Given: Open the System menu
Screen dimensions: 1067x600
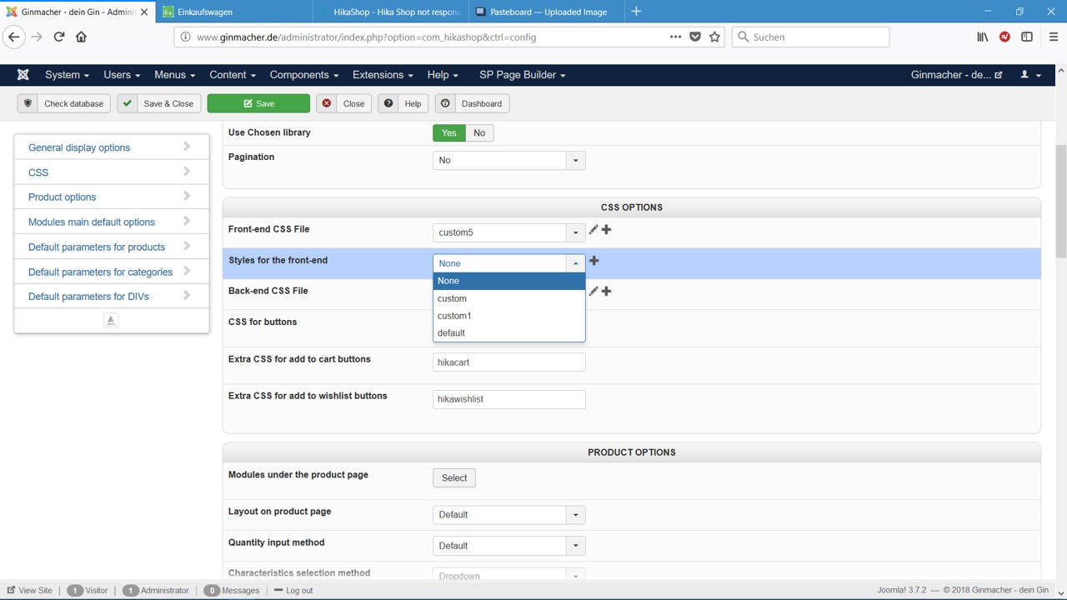Looking at the screenshot, I should tap(67, 75).
